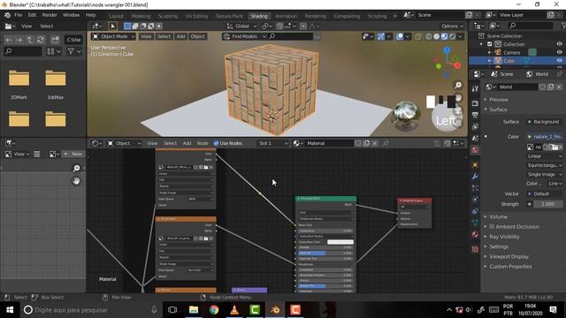Open the Global transform orientation dropdown
Viewport: 566px width, 318px height.
point(241,26)
